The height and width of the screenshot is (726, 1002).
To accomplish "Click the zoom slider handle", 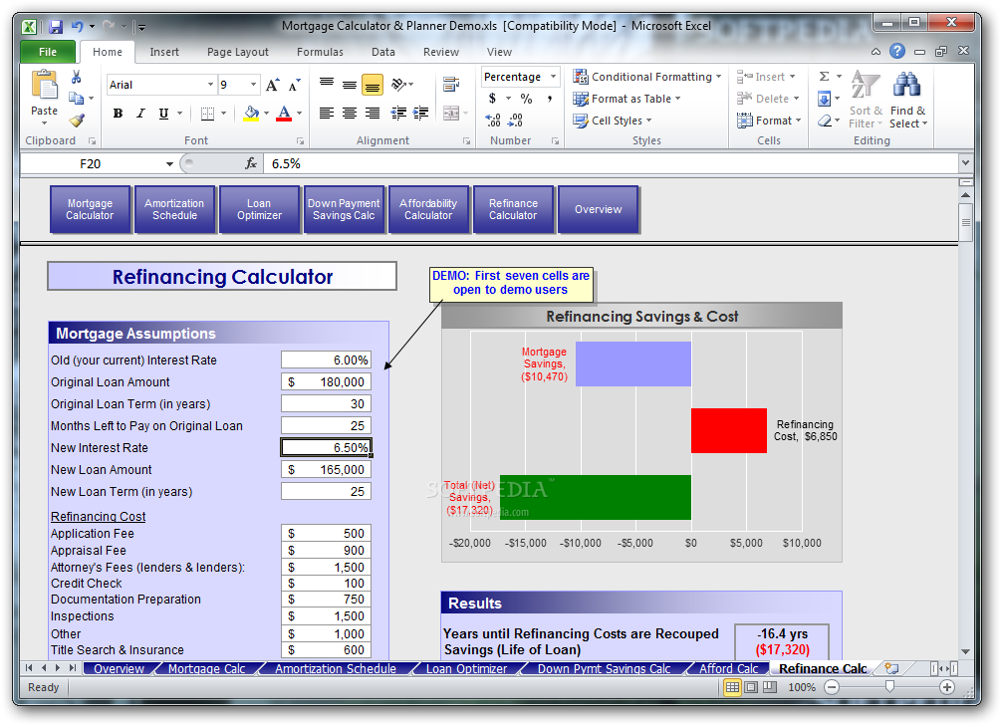I will tap(888, 687).
